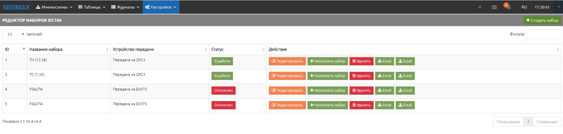Click РЗА/ПА name in row ID 5
The height and width of the screenshot is (134, 563).
(36, 104)
